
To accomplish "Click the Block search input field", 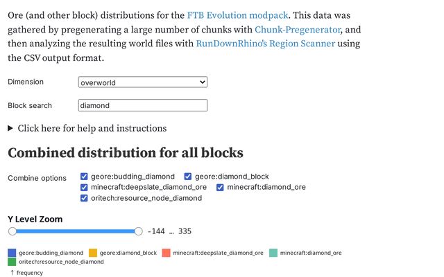I will point(143,105).
